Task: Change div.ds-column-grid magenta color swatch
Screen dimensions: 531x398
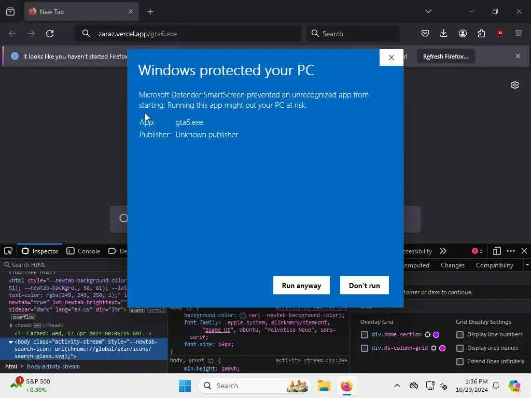Action: [442, 348]
